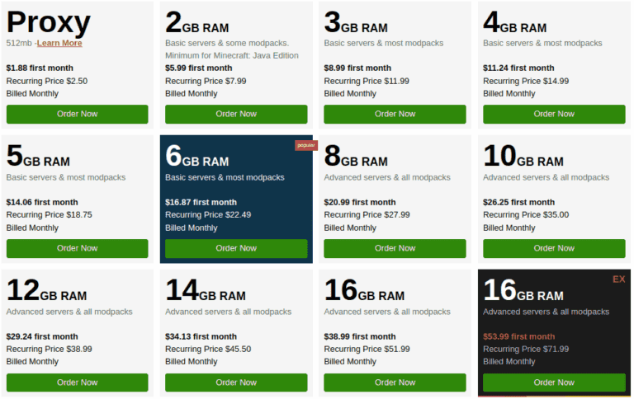
Task: Click Recurring Price $22.49 text
Action: [x=208, y=215]
